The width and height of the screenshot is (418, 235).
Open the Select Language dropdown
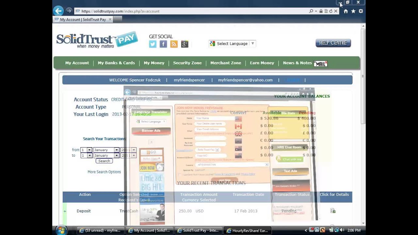tap(232, 43)
